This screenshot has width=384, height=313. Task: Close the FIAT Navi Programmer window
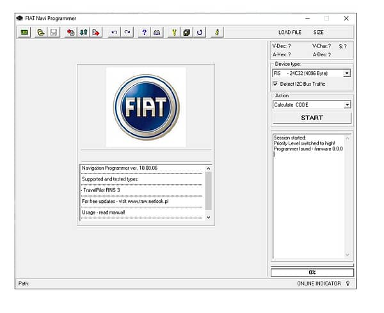pyautogui.click(x=346, y=19)
